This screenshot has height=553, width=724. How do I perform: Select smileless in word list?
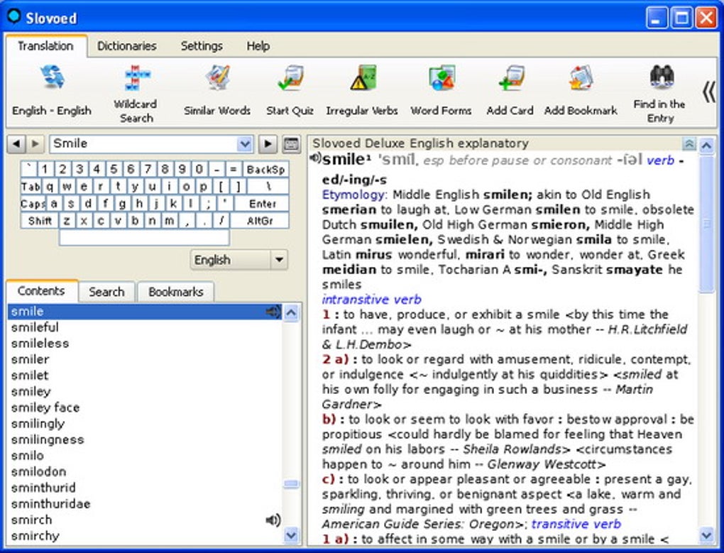[145, 344]
